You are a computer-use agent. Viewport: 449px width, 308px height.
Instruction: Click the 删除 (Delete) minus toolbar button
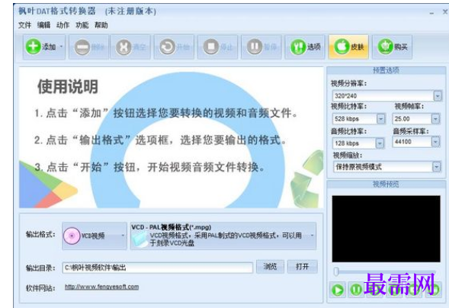tap(88, 47)
